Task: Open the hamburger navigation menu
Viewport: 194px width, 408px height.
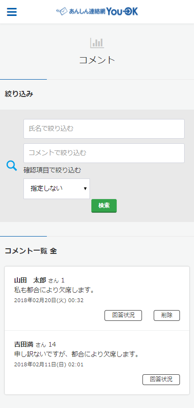Action: pyautogui.click(x=12, y=12)
